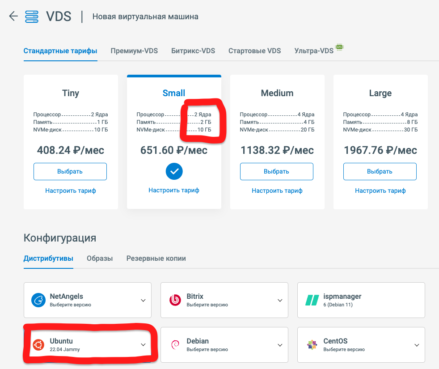Open the Bitrix version dropdown chevron
Screen dimensions: 439x369
tap(280, 300)
